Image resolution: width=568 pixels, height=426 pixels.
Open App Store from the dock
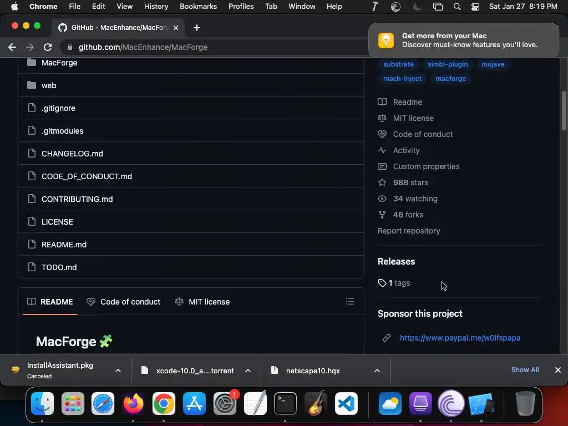point(194,404)
